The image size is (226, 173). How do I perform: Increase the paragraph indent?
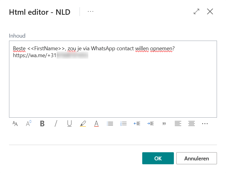pos(151,124)
